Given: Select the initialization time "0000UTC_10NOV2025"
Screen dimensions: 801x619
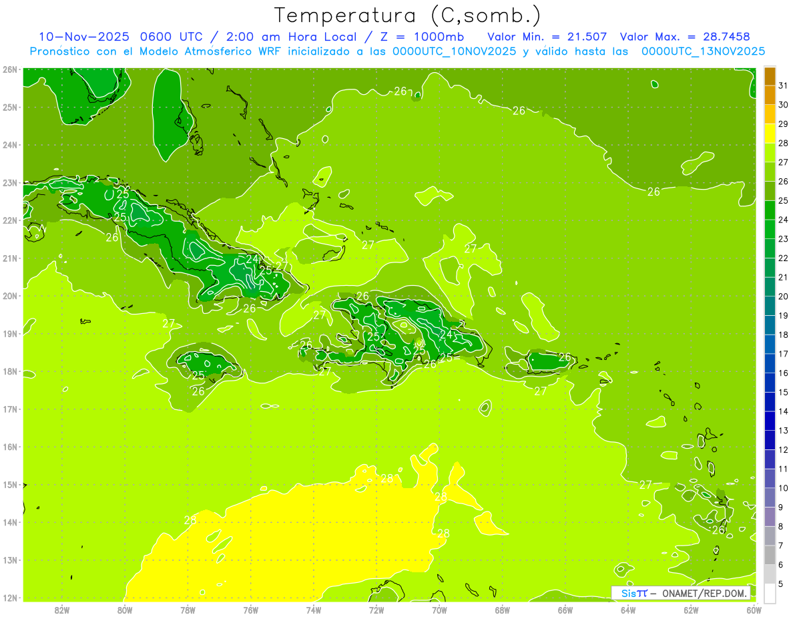Looking at the screenshot, I should [x=454, y=51].
